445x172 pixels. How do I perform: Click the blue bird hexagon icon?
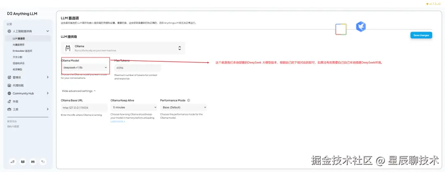[361, 27]
